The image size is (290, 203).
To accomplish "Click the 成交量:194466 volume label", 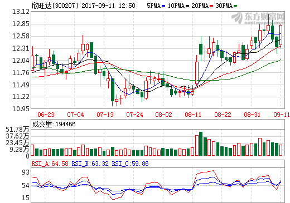I will (x=54, y=124).
